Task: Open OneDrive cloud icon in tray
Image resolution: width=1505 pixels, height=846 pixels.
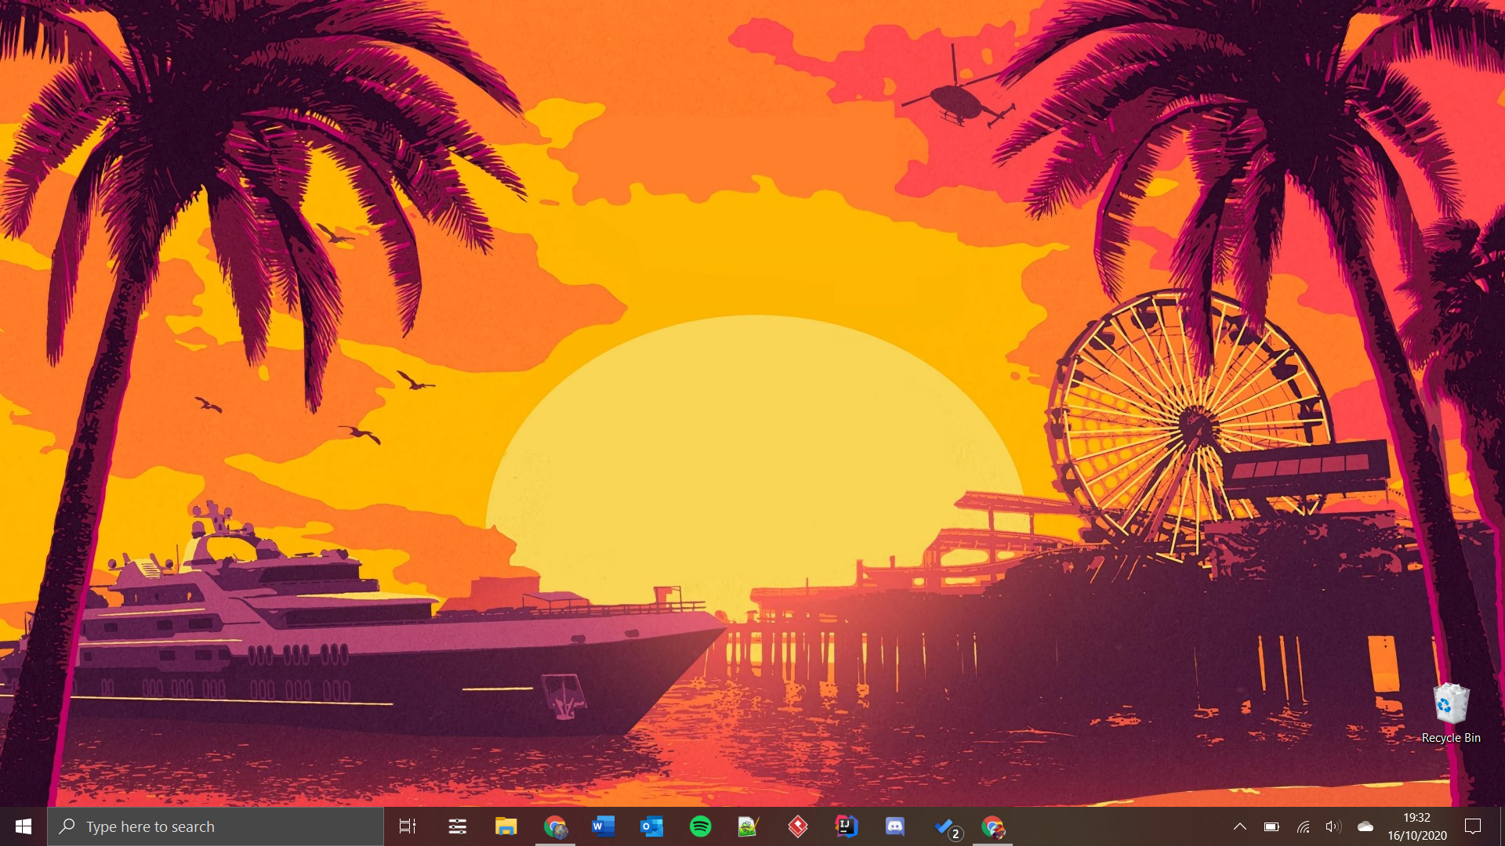Action: 1365,826
